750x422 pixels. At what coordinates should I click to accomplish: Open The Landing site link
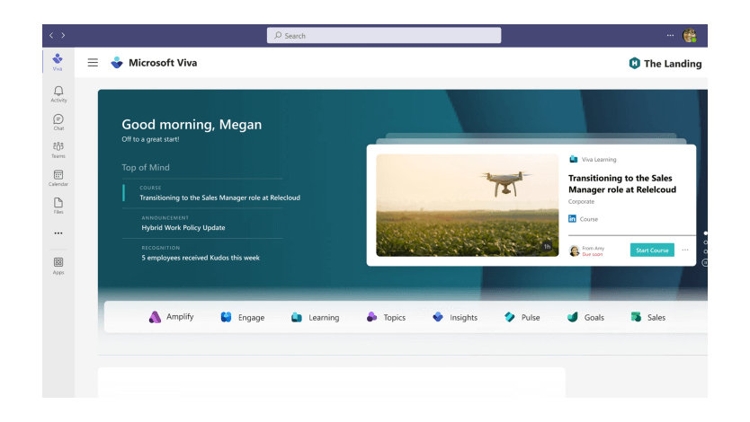(665, 64)
